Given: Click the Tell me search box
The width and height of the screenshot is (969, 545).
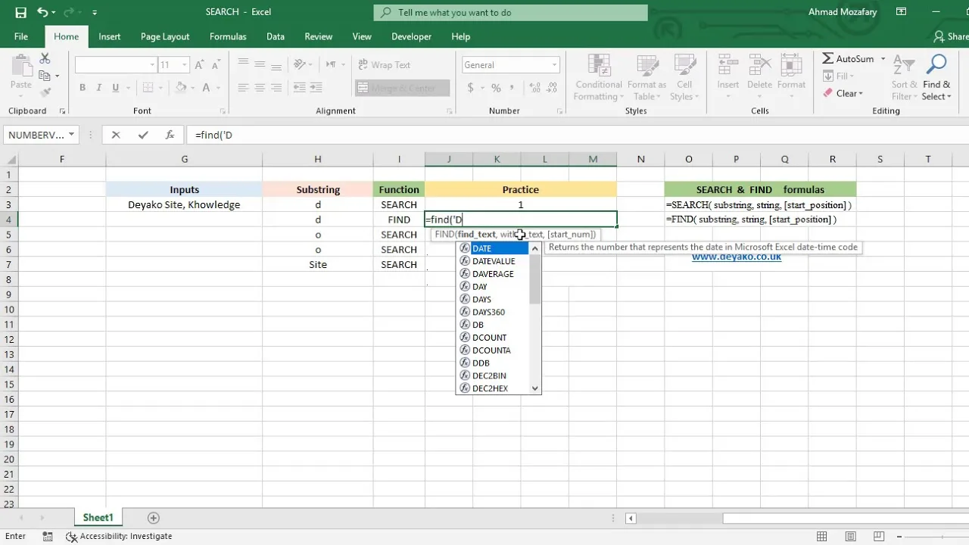Looking at the screenshot, I should pos(511,12).
